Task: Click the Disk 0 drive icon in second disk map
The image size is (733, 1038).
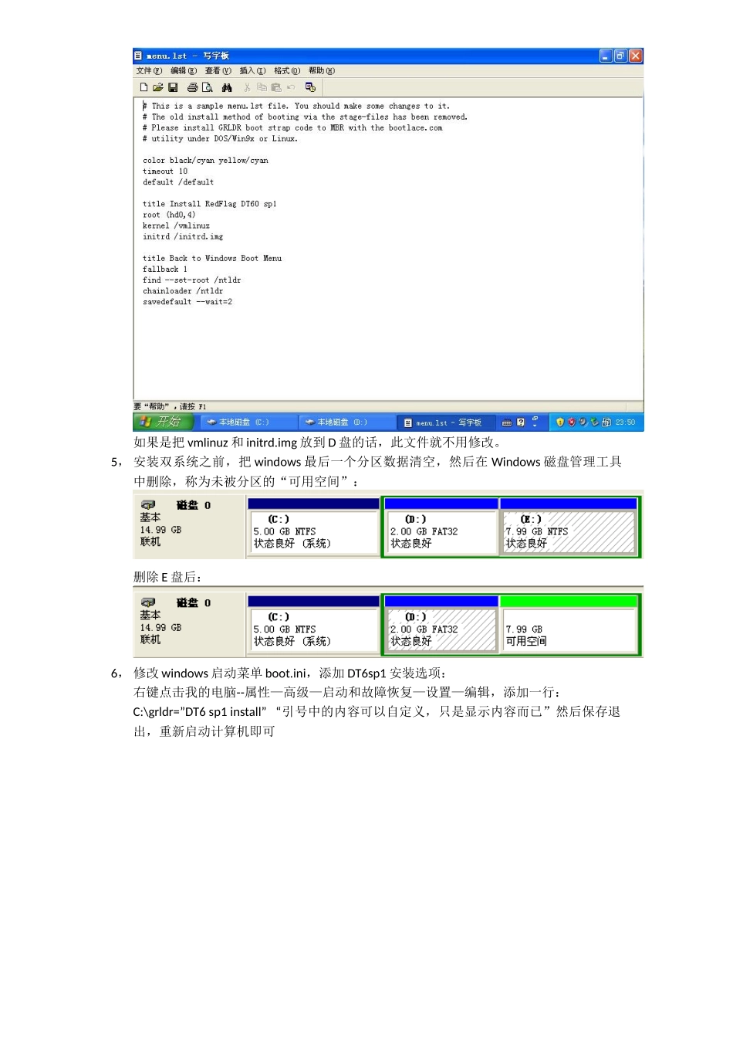Action: [x=148, y=602]
